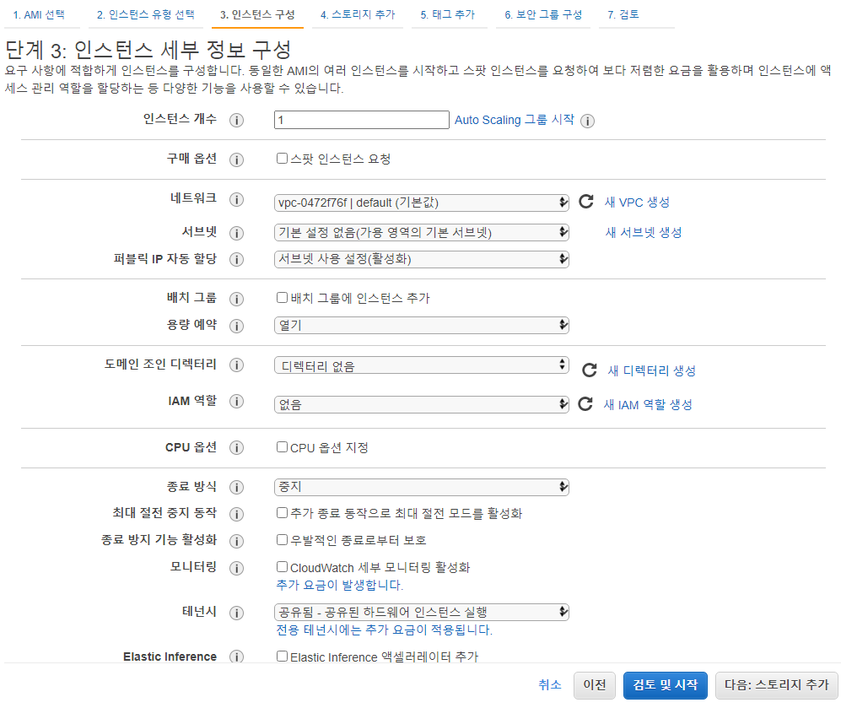Open the 네트워크 VPC dropdown
This screenshot has height=708, width=841.
tap(422, 203)
